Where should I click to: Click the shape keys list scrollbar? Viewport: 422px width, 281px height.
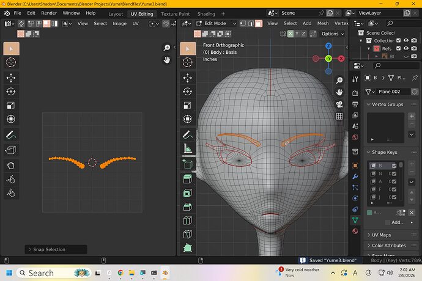pyautogui.click(x=401, y=164)
